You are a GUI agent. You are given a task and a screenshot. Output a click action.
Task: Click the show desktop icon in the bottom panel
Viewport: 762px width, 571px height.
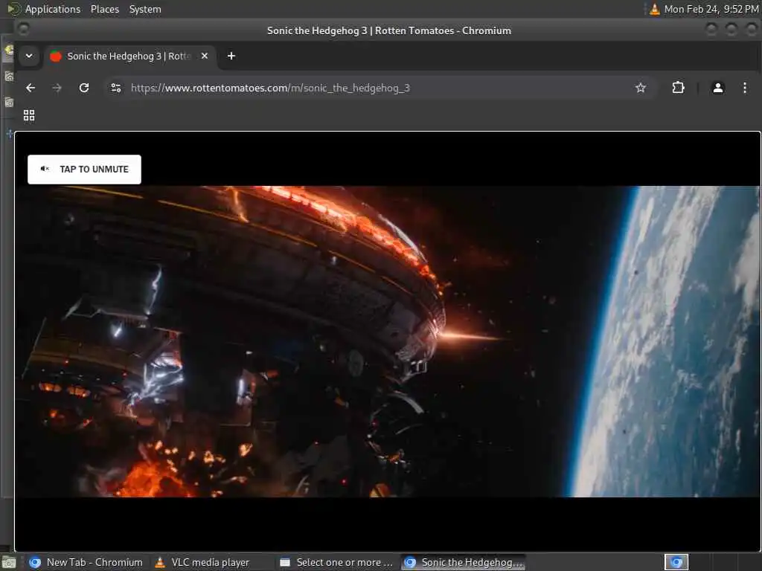[x=9, y=563]
